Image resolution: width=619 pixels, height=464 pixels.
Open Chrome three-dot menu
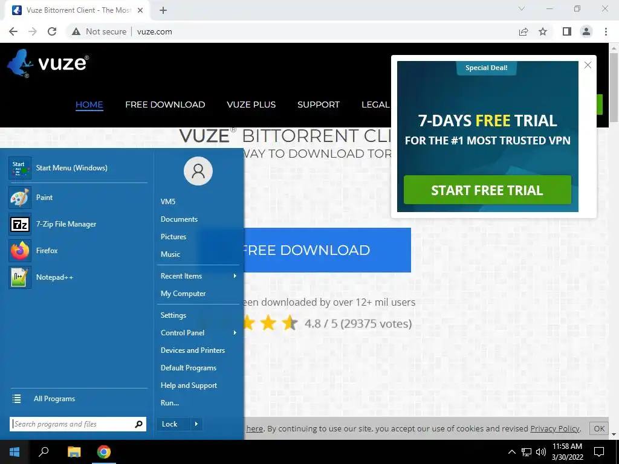coord(606,31)
